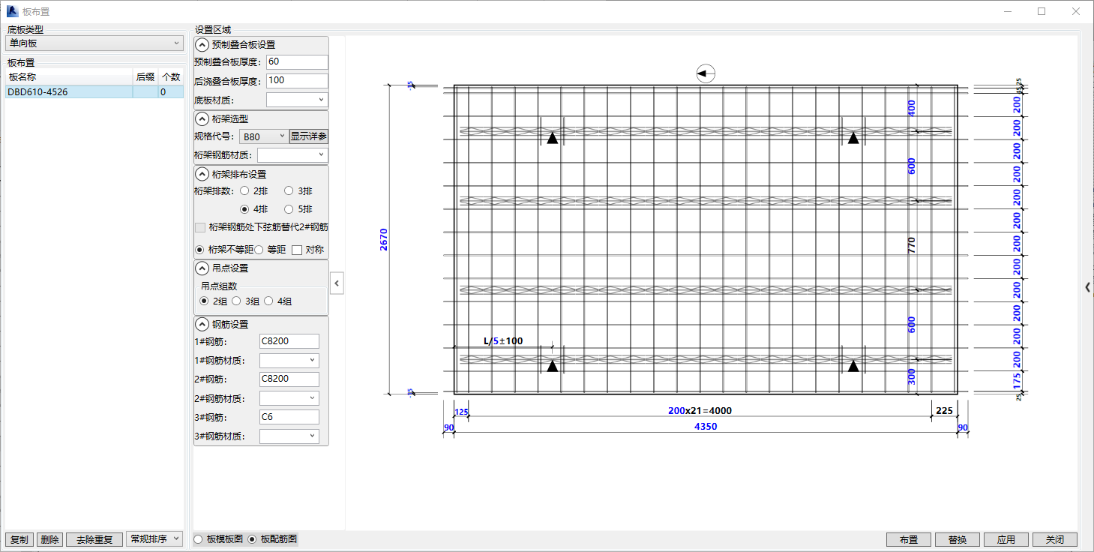Open the 底板类型 dropdown showing 单向板

(x=94, y=43)
